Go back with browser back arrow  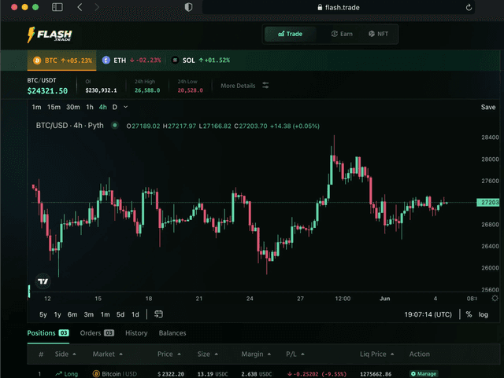point(80,7)
